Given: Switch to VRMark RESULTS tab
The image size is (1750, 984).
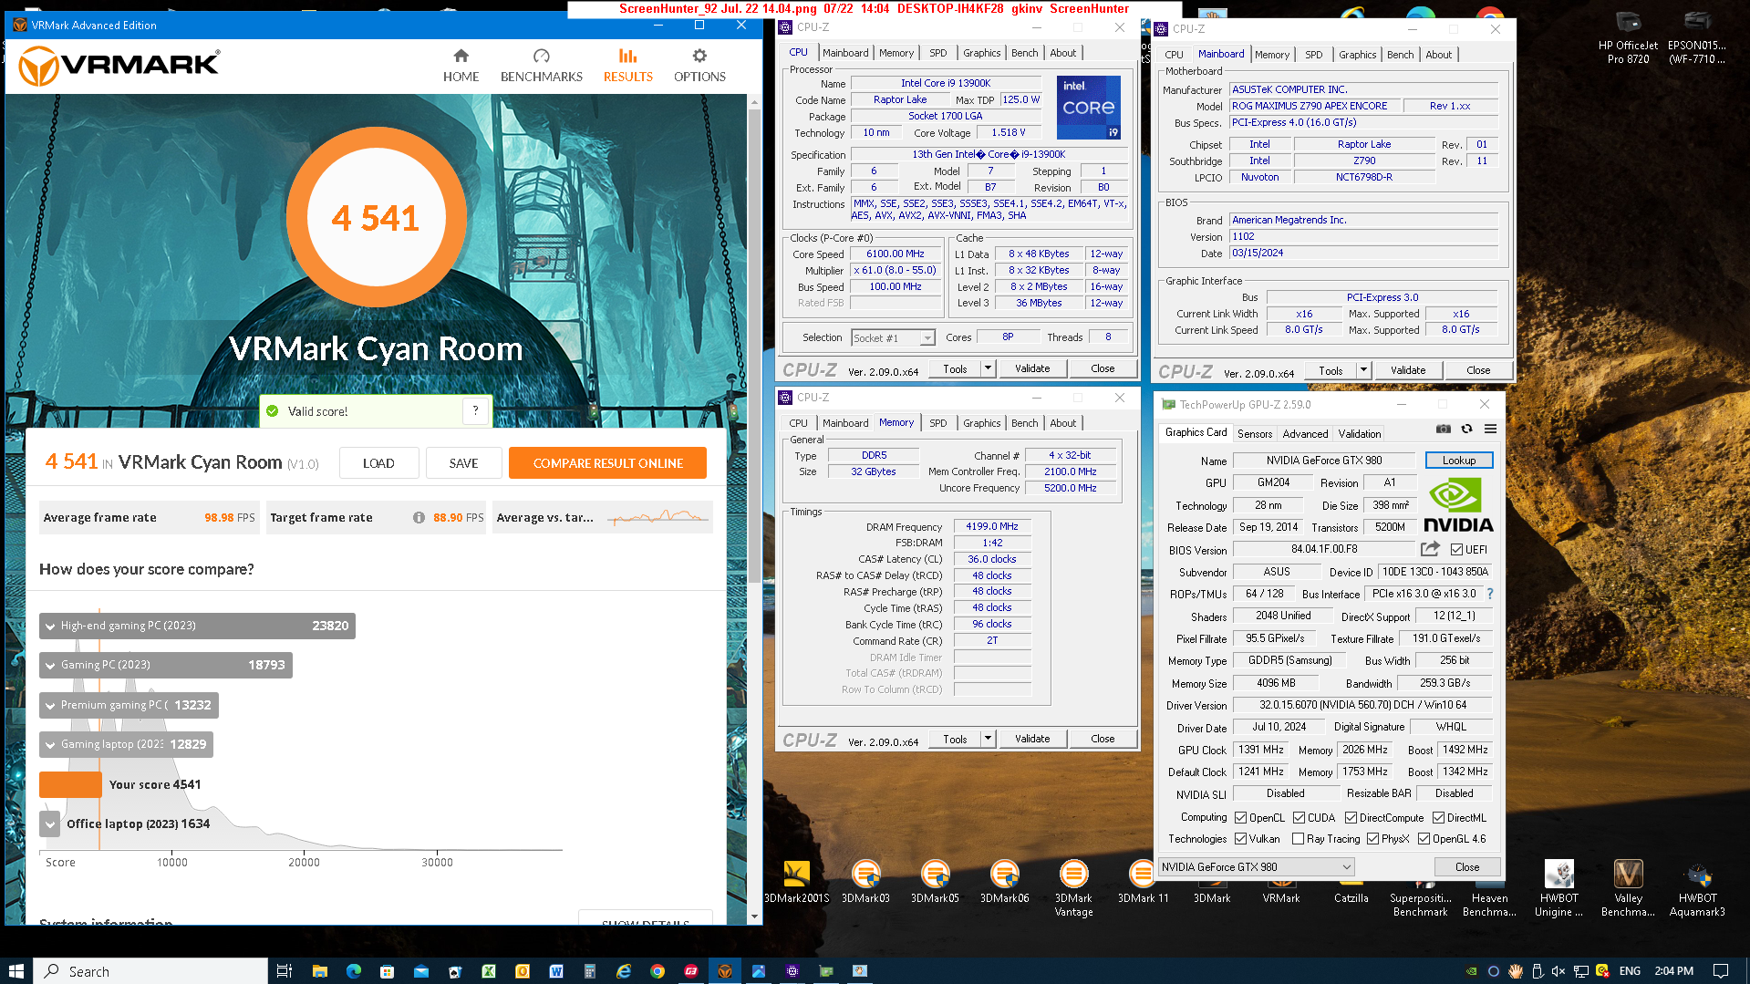Looking at the screenshot, I should (x=627, y=66).
